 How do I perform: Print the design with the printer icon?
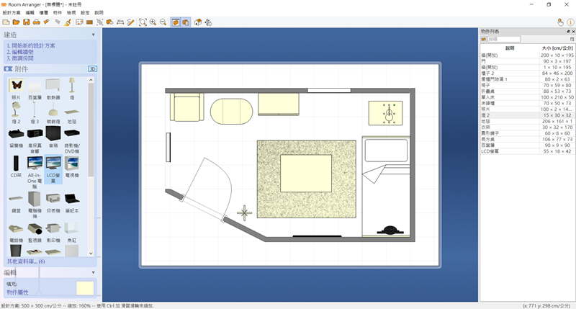(x=37, y=22)
